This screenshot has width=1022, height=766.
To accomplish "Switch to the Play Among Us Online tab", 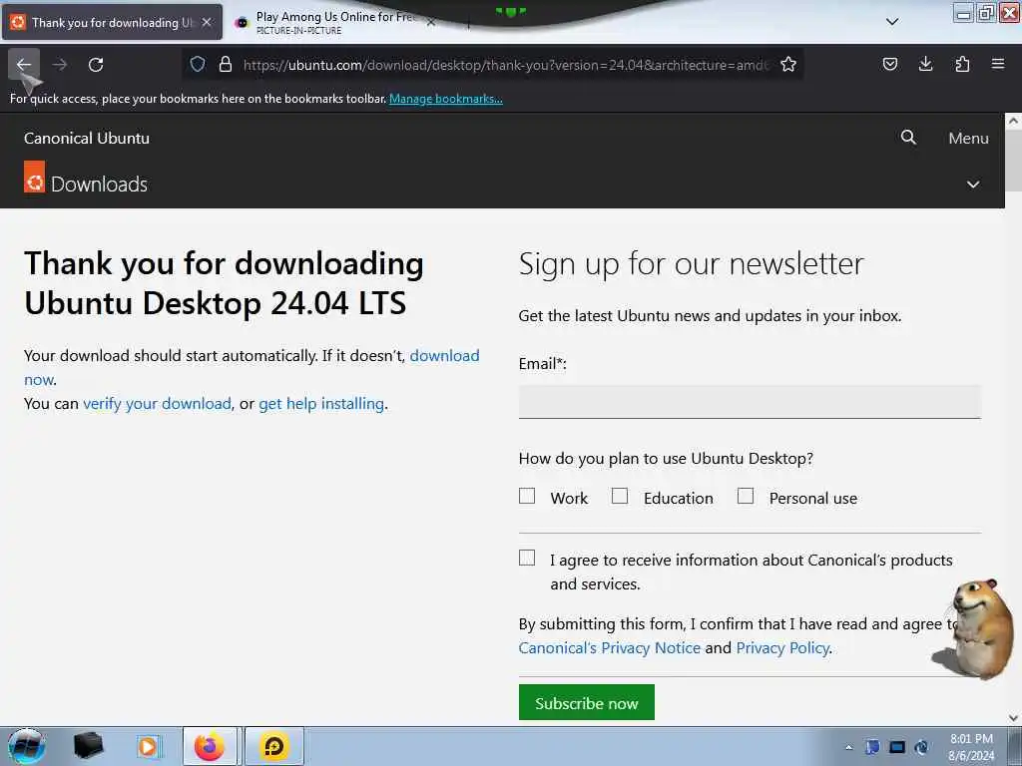I will [335, 22].
